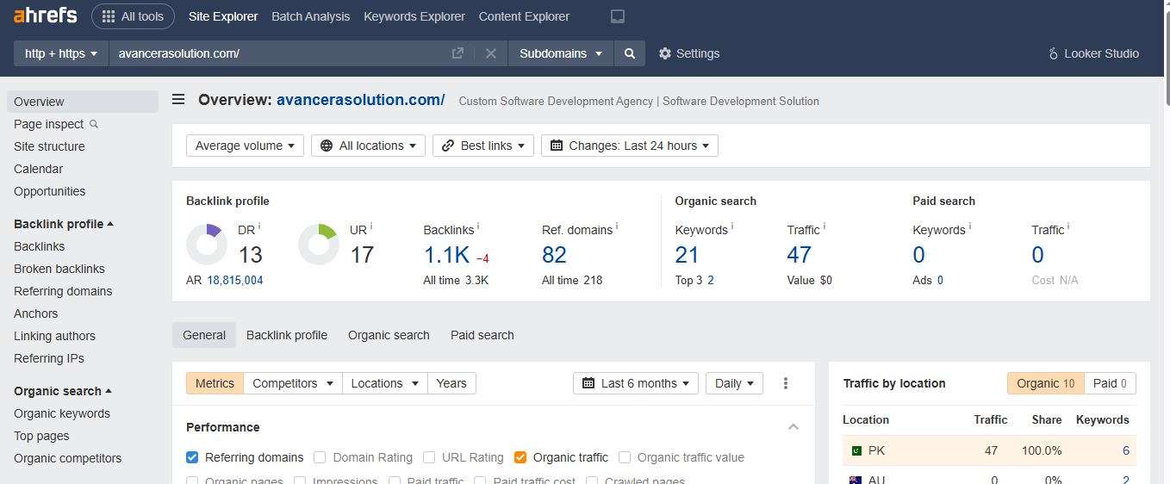Open the Best links dropdown

tap(483, 146)
